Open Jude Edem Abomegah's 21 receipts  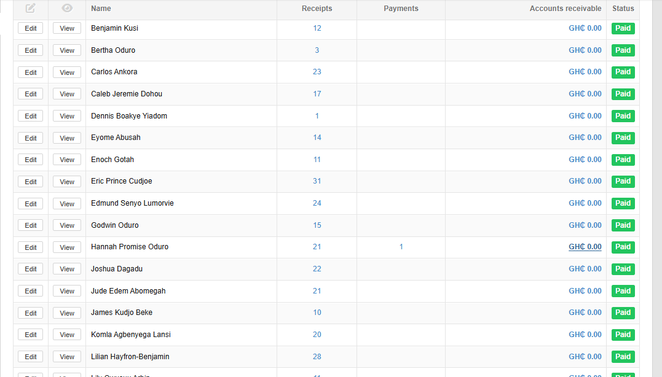(x=317, y=291)
